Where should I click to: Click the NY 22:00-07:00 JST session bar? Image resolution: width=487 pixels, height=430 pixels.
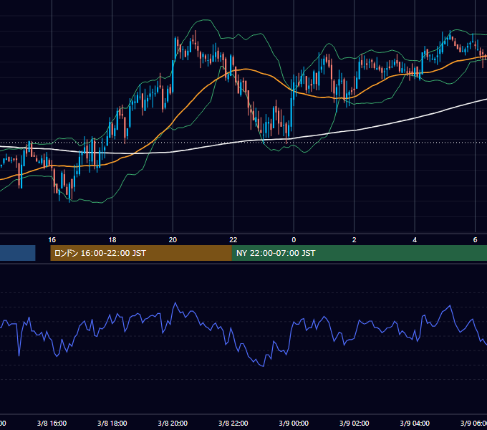tap(360, 253)
